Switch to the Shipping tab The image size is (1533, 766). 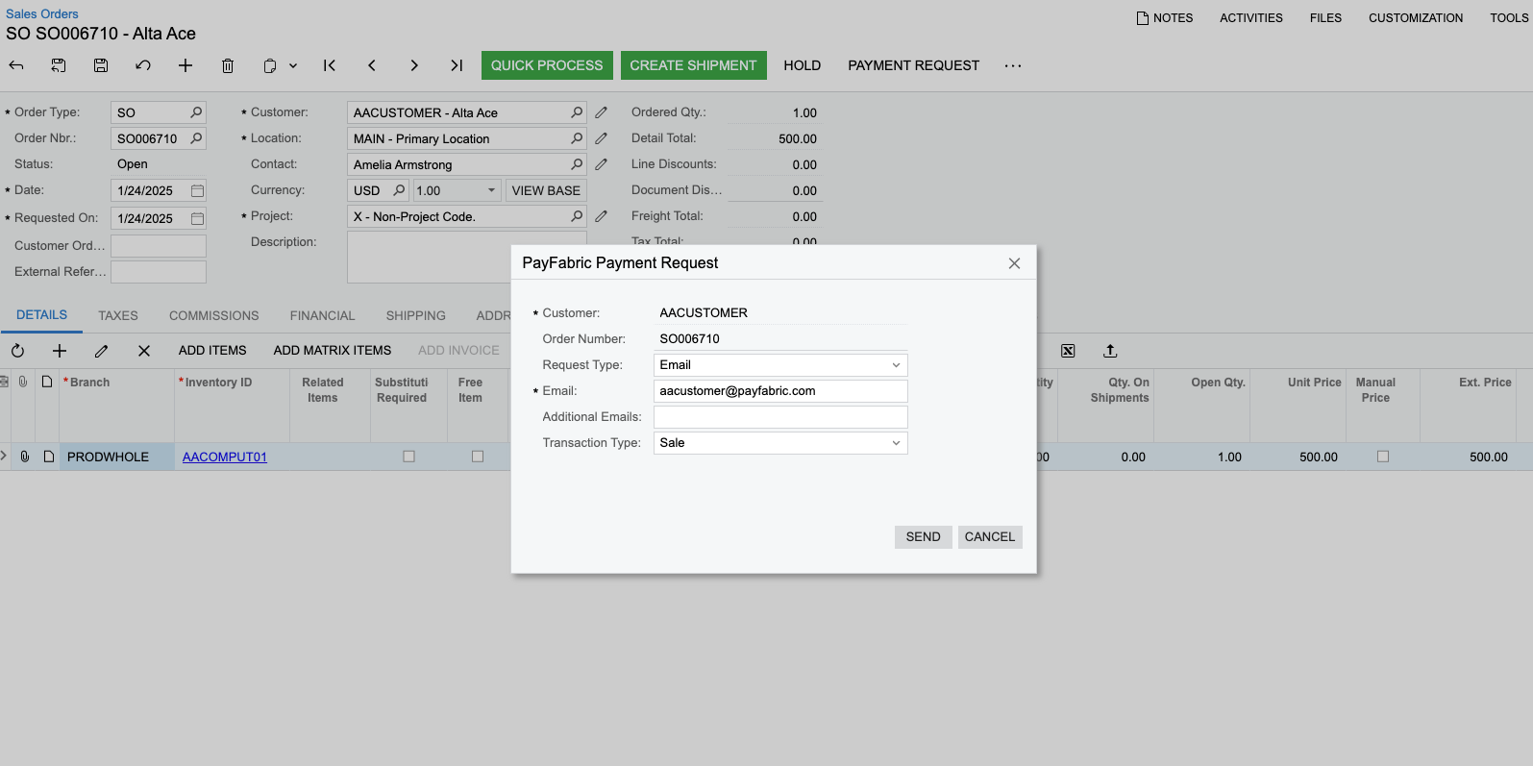[x=416, y=315]
